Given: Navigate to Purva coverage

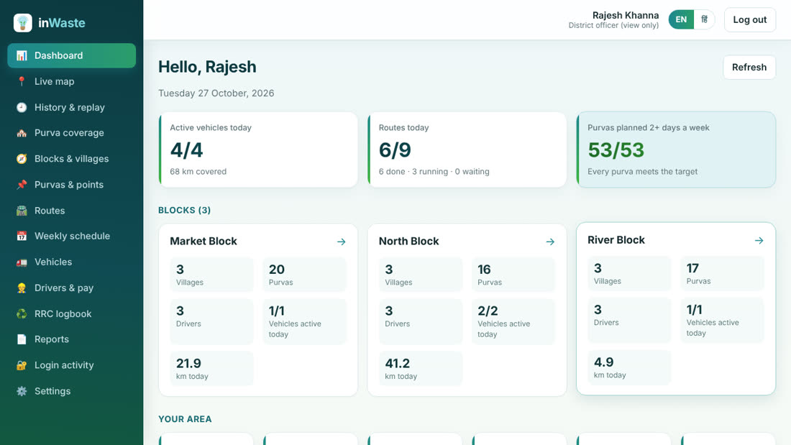Looking at the screenshot, I should pyautogui.click(x=72, y=133).
